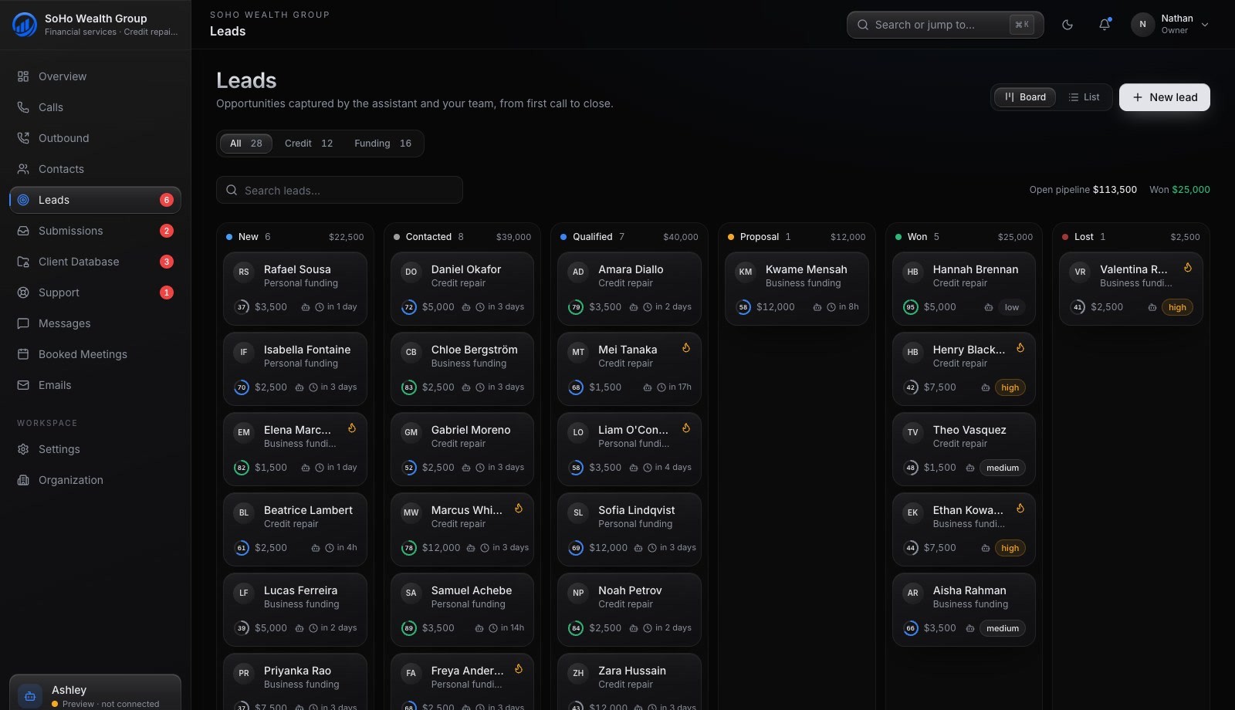Viewport: 1235px width, 710px height.
Task: Filter leads by Credit tab
Action: (x=309, y=144)
